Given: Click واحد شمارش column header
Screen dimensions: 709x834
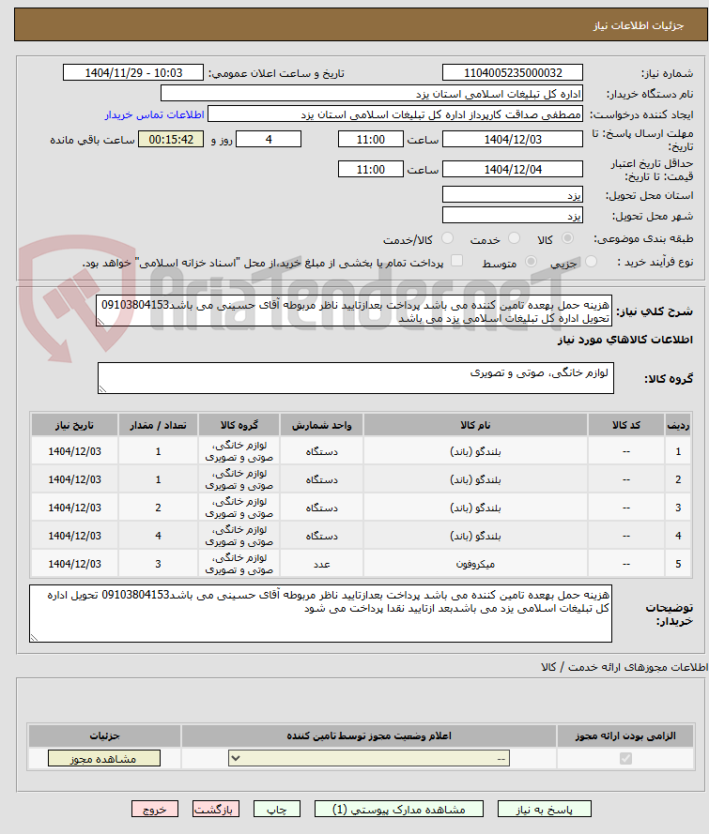Looking at the screenshot, I should pyautogui.click(x=321, y=425).
